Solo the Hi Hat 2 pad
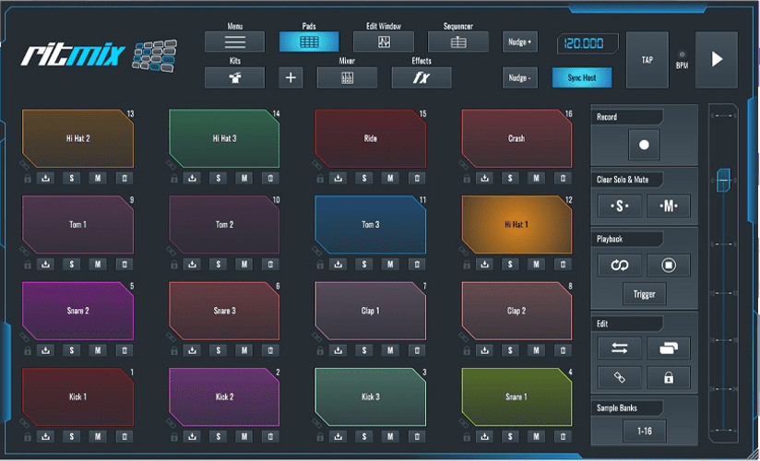 [x=72, y=179]
